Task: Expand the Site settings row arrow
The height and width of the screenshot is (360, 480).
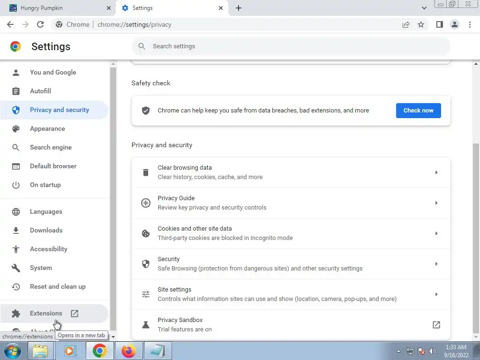Action: point(436,294)
